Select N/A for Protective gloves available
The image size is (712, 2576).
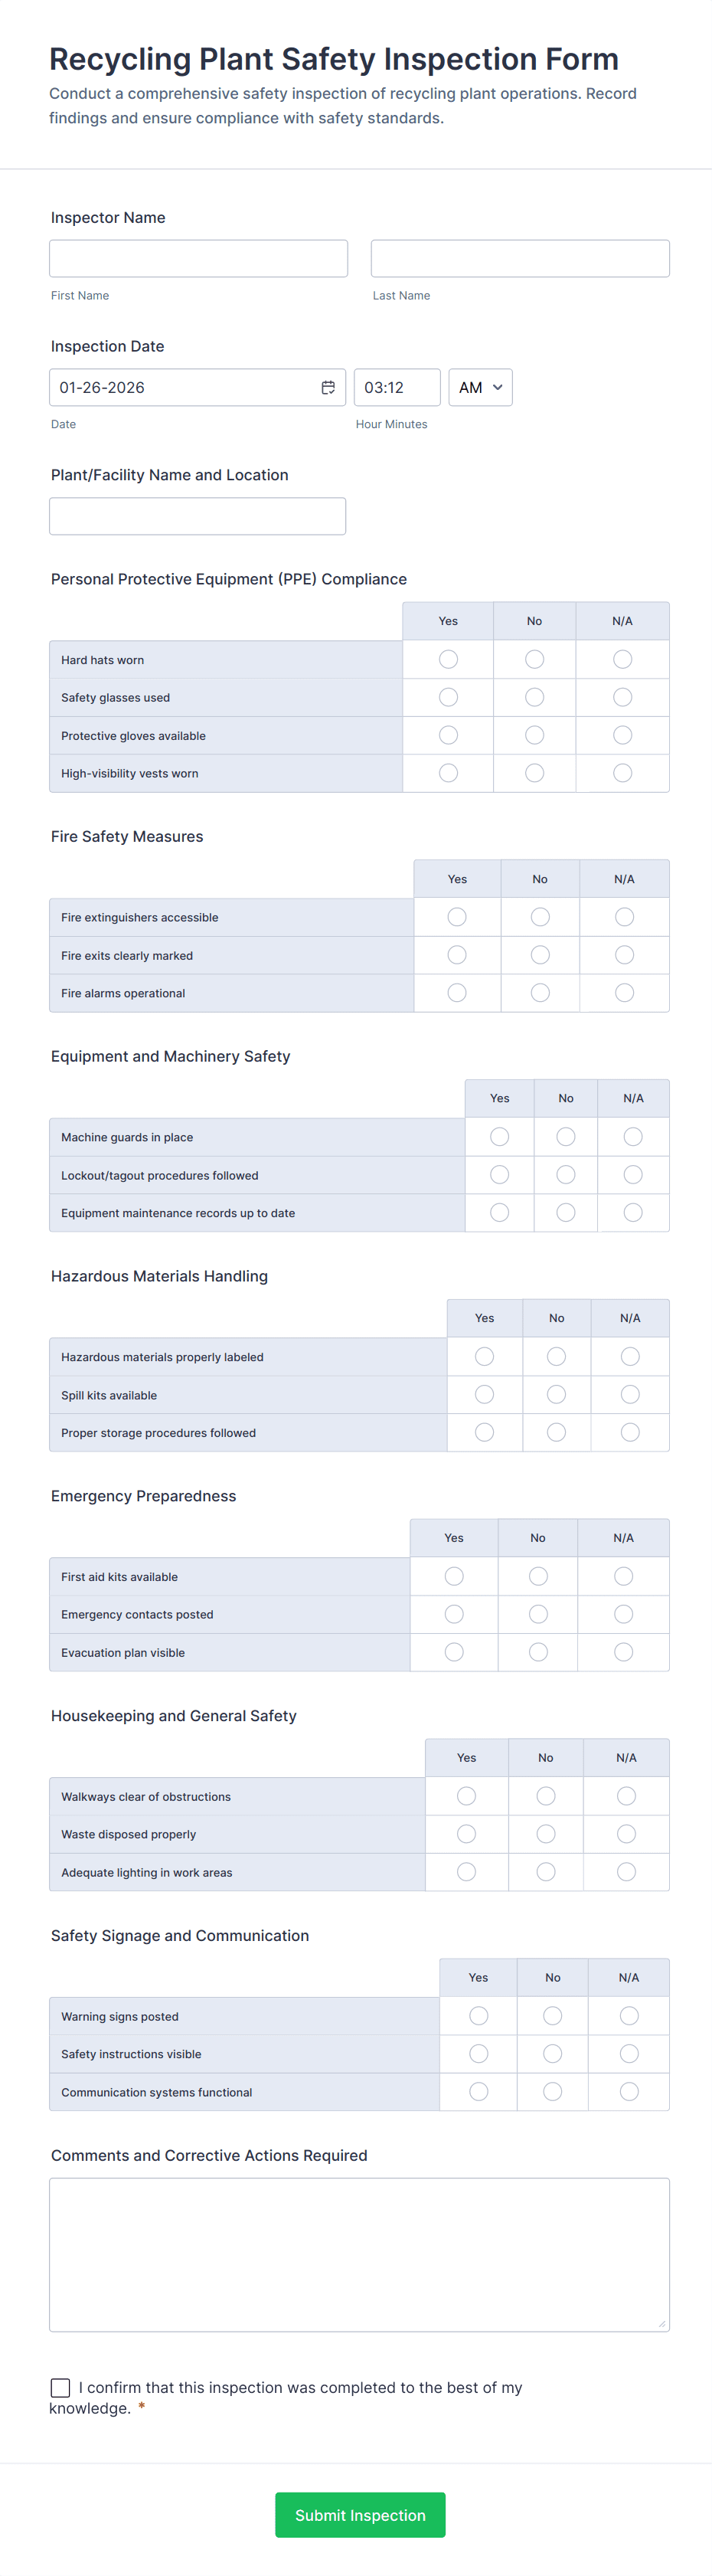click(x=622, y=735)
